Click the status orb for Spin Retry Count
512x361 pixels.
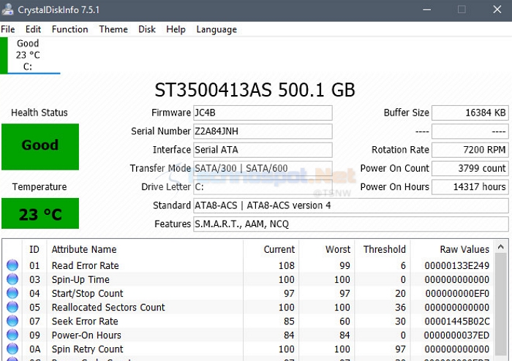pyautogui.click(x=12, y=349)
